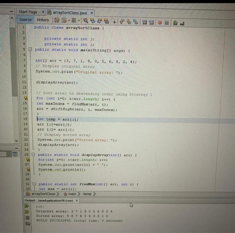Open the lower left panel combo box

tap(6, 154)
